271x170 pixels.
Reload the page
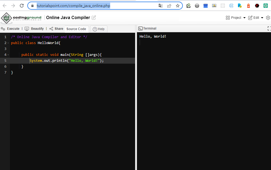[x=22, y=6]
